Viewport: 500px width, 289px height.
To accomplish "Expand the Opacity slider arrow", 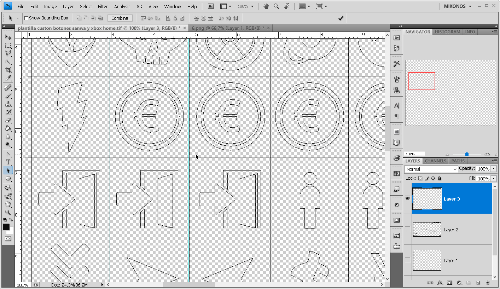I will (x=494, y=169).
